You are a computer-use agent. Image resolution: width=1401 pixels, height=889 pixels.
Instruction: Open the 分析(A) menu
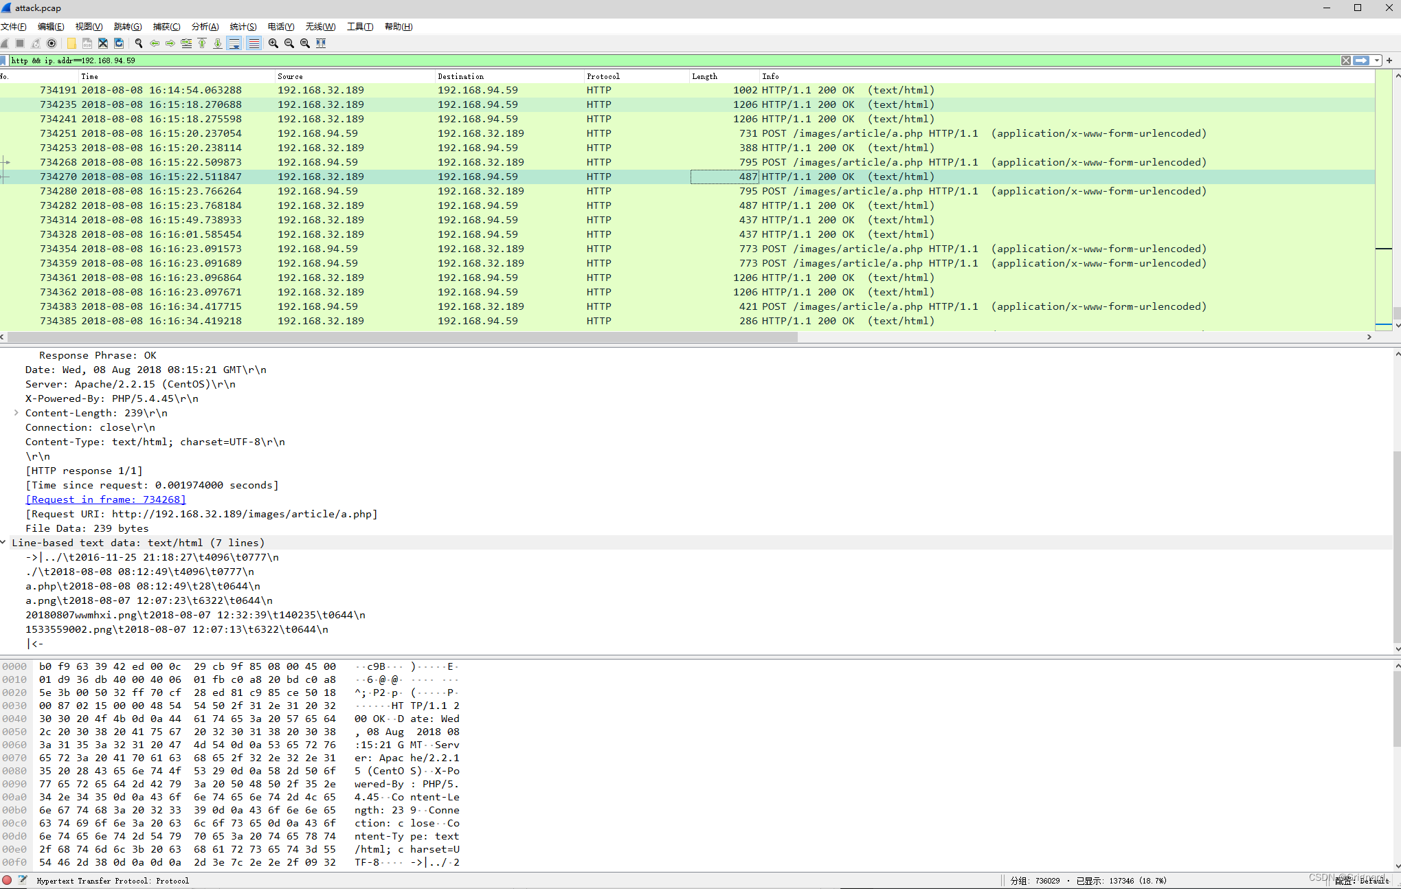pyautogui.click(x=205, y=27)
